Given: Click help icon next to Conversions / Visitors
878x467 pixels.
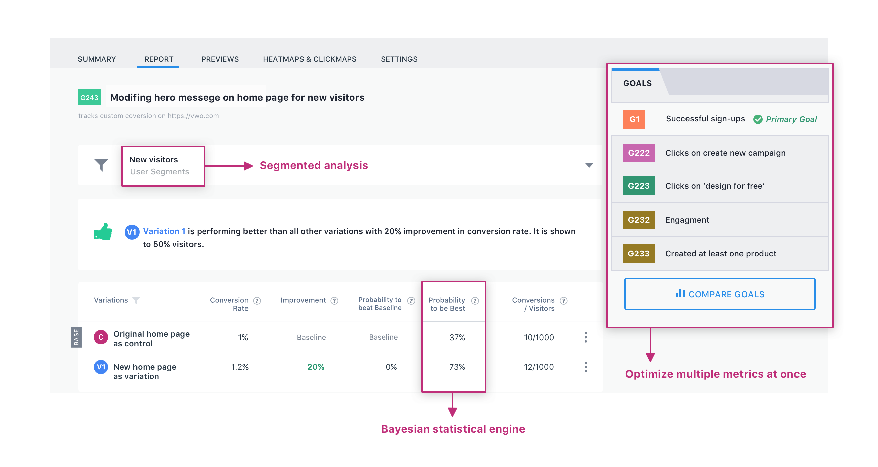Looking at the screenshot, I should (564, 301).
